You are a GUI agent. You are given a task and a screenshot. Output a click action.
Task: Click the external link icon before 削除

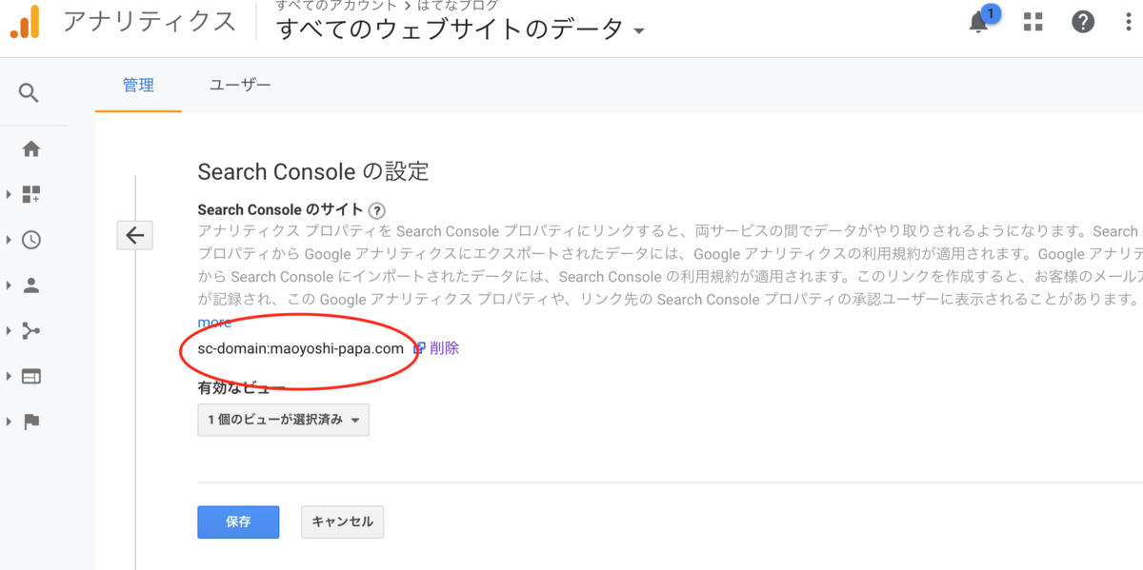[418, 348]
